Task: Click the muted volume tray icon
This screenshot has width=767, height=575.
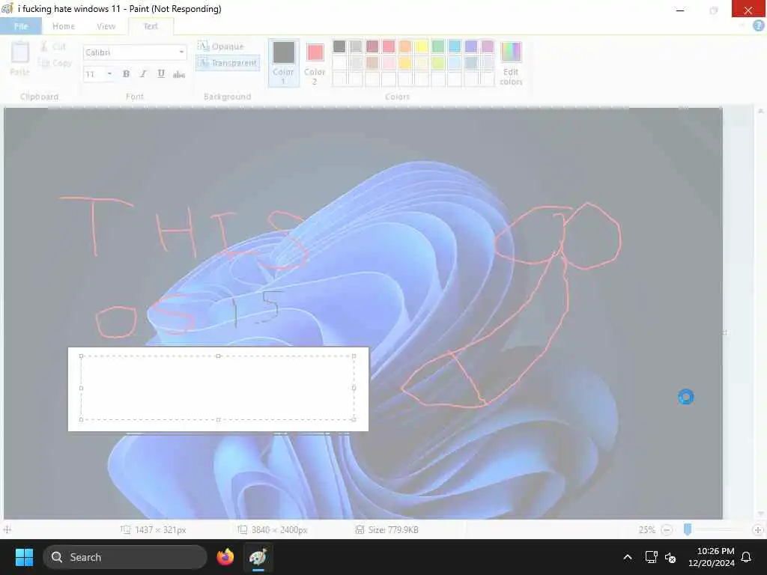Action: (x=670, y=557)
